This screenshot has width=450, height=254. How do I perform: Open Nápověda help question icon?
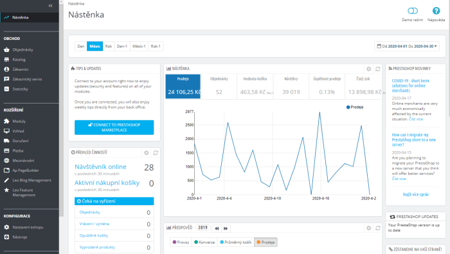(436, 11)
